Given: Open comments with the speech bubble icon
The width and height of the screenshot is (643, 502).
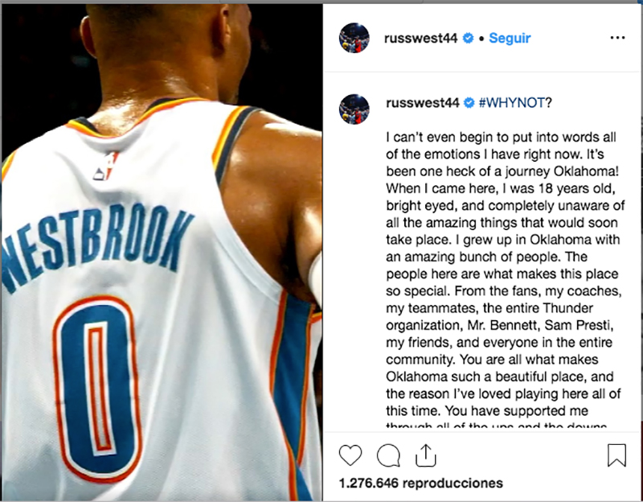Looking at the screenshot, I should pos(388,455).
